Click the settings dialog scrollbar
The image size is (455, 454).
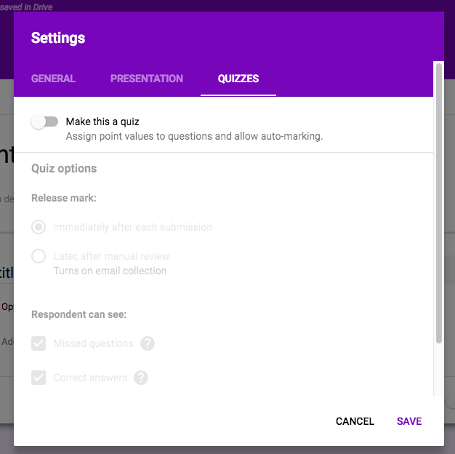tap(439, 203)
